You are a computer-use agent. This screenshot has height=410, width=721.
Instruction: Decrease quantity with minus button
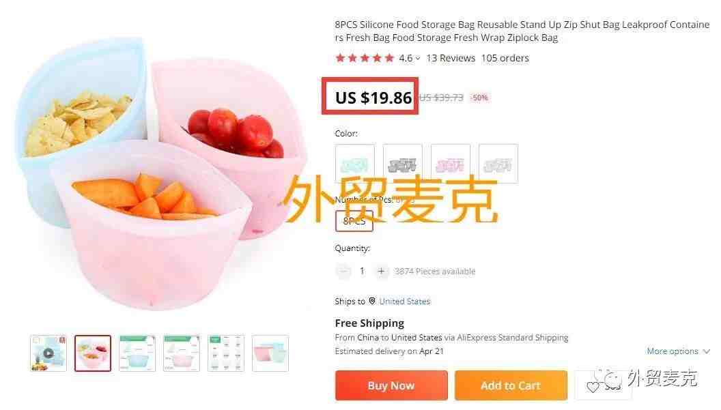point(343,272)
